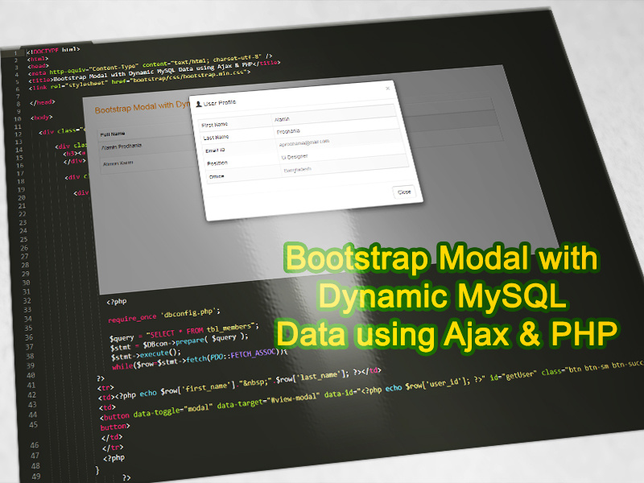Image resolution: width=644 pixels, height=483 pixels.
Task: Close the User Profile modal with the X
Action: tap(387, 89)
